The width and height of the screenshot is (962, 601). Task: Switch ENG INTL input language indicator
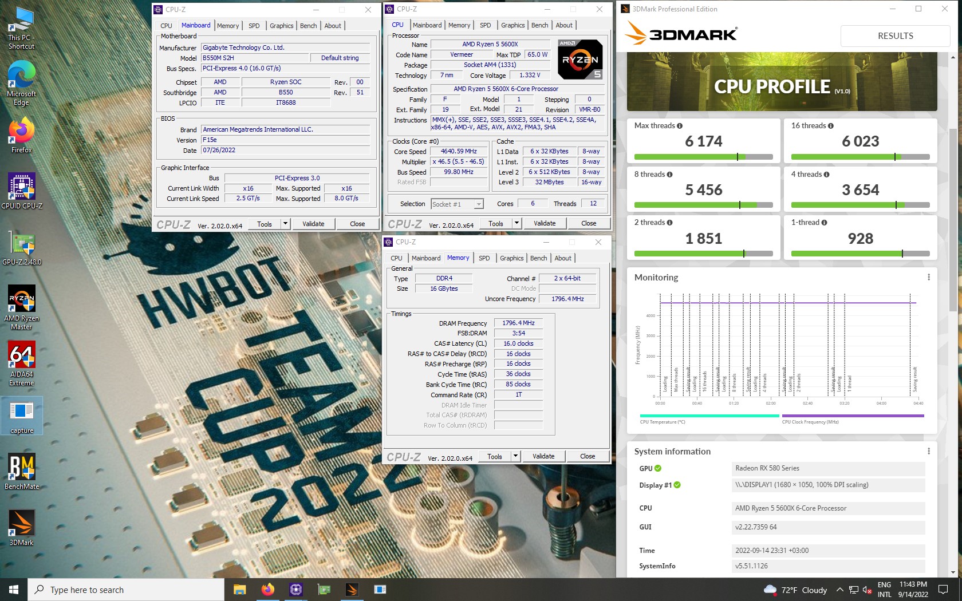pyautogui.click(x=884, y=590)
